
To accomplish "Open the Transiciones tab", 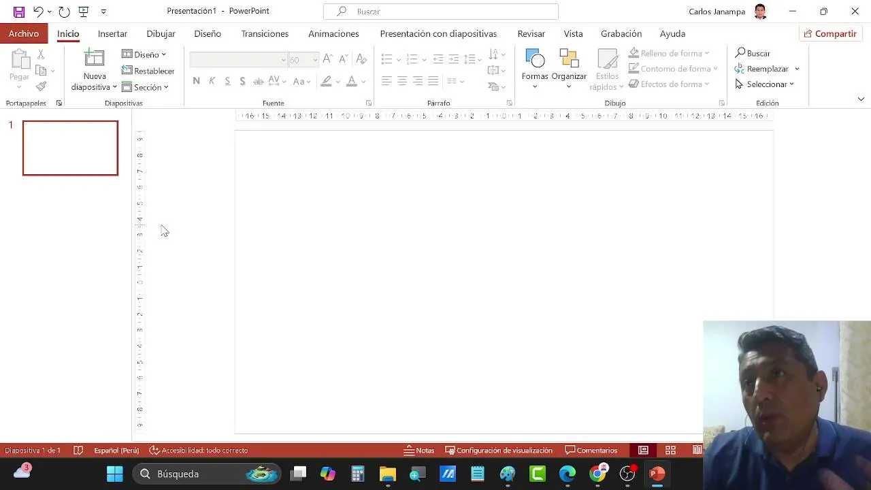I will [x=265, y=33].
